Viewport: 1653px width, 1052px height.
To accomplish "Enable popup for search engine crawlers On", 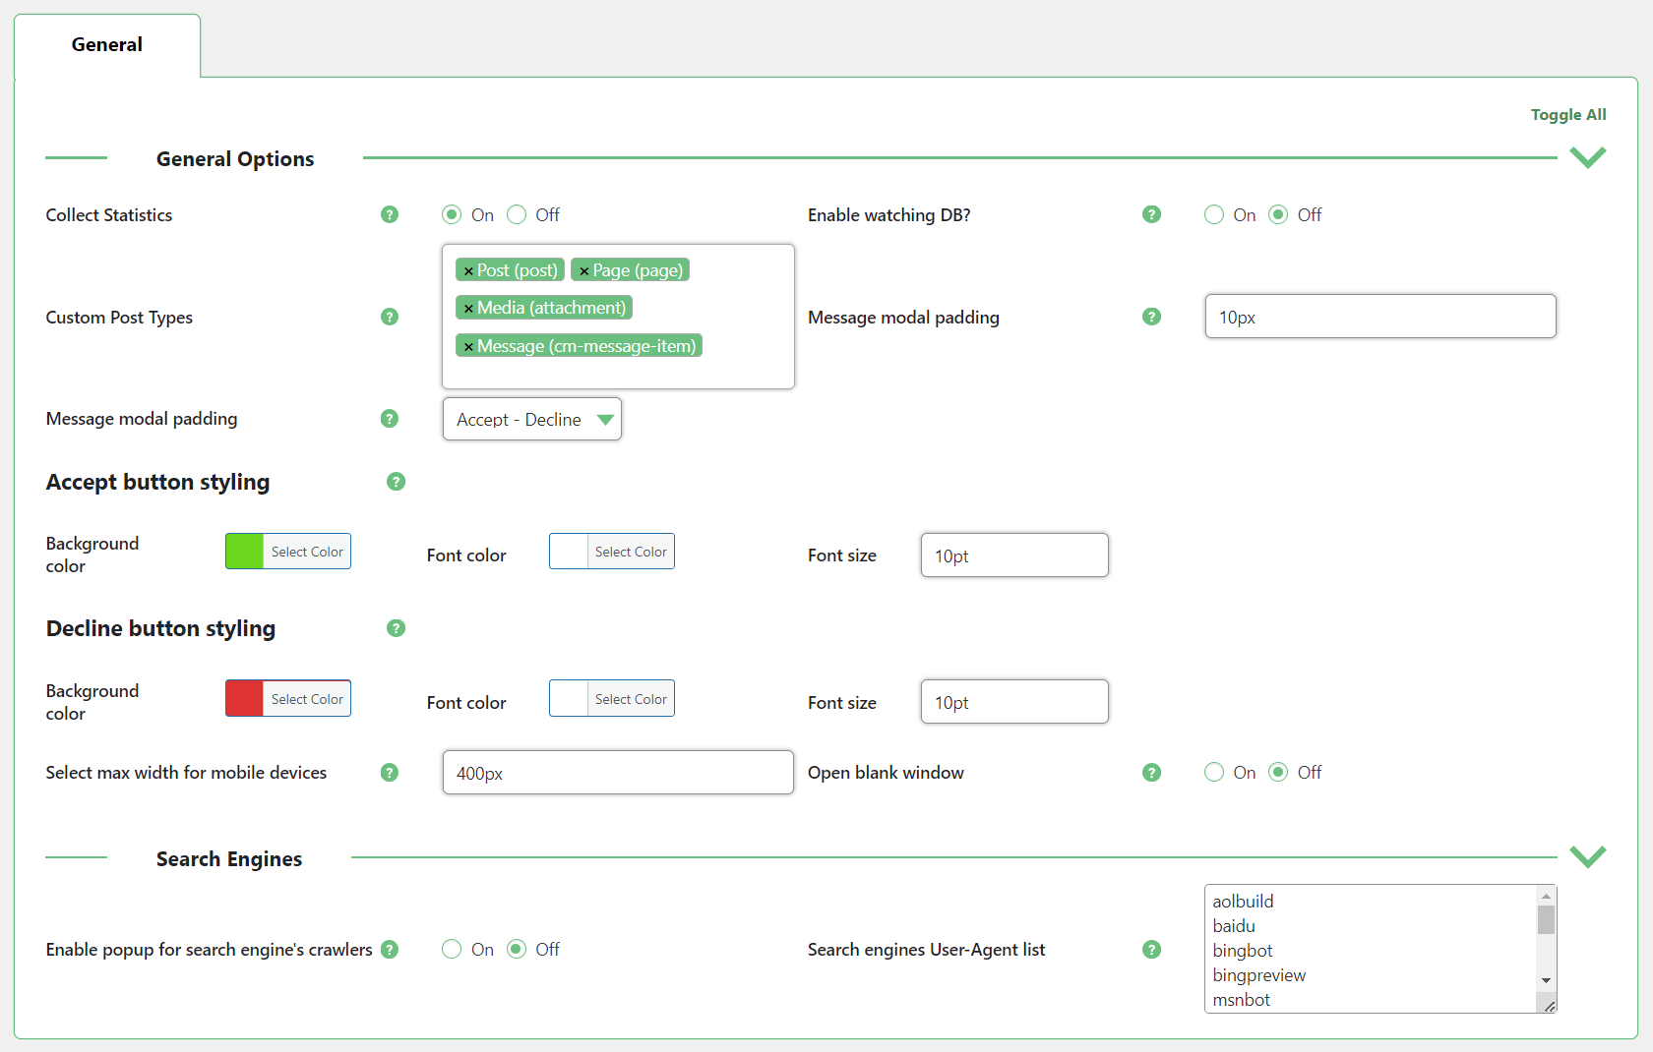I will click(452, 949).
